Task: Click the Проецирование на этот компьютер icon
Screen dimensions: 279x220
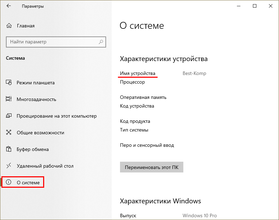Action: pos(9,116)
